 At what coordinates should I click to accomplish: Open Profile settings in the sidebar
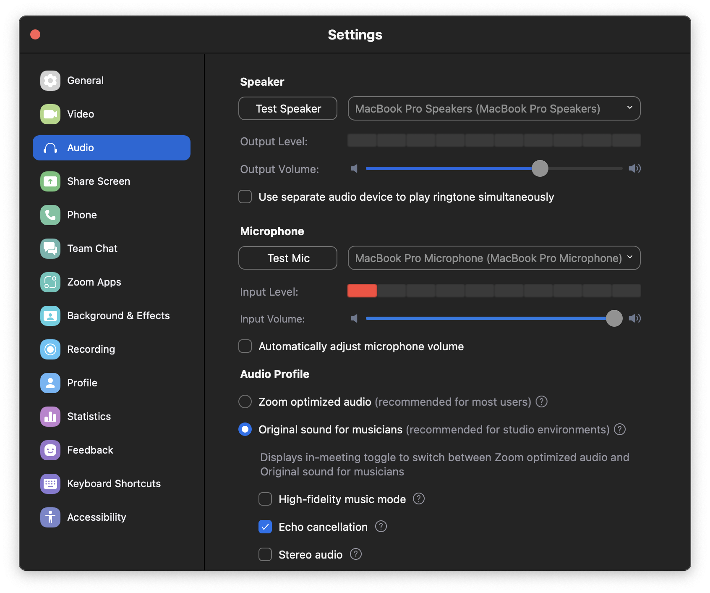pos(112,383)
